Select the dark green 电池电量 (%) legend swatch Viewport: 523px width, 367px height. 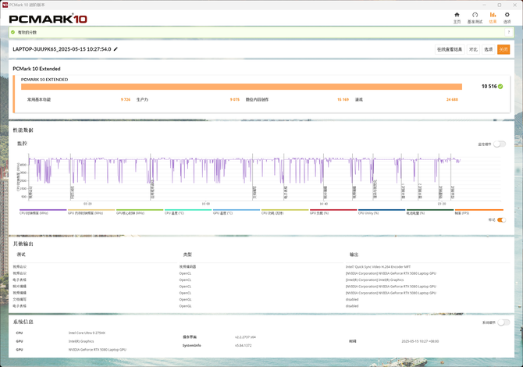430,212
